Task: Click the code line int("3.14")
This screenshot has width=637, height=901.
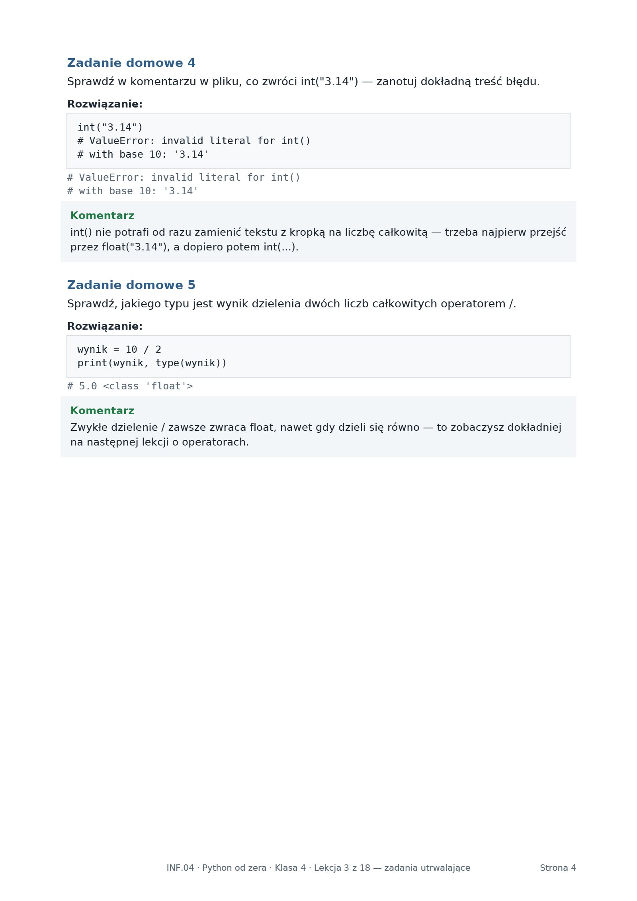Action: coord(110,127)
